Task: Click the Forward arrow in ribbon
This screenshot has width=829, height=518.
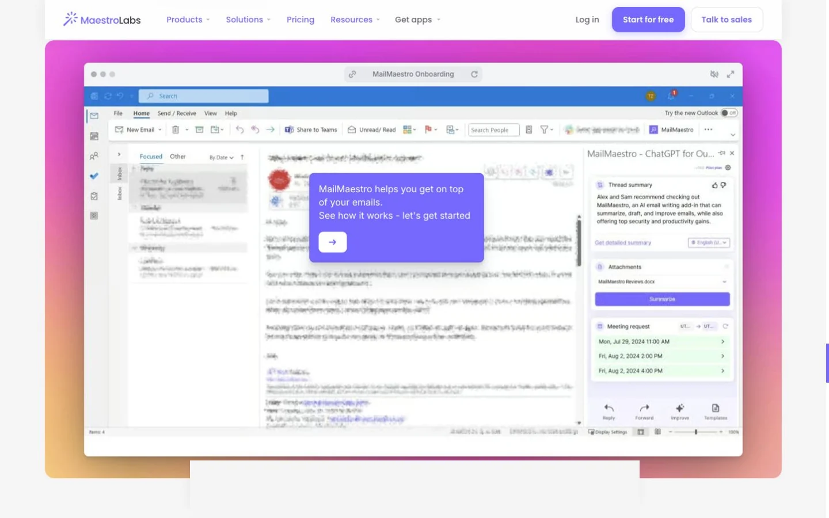Action: click(x=270, y=130)
